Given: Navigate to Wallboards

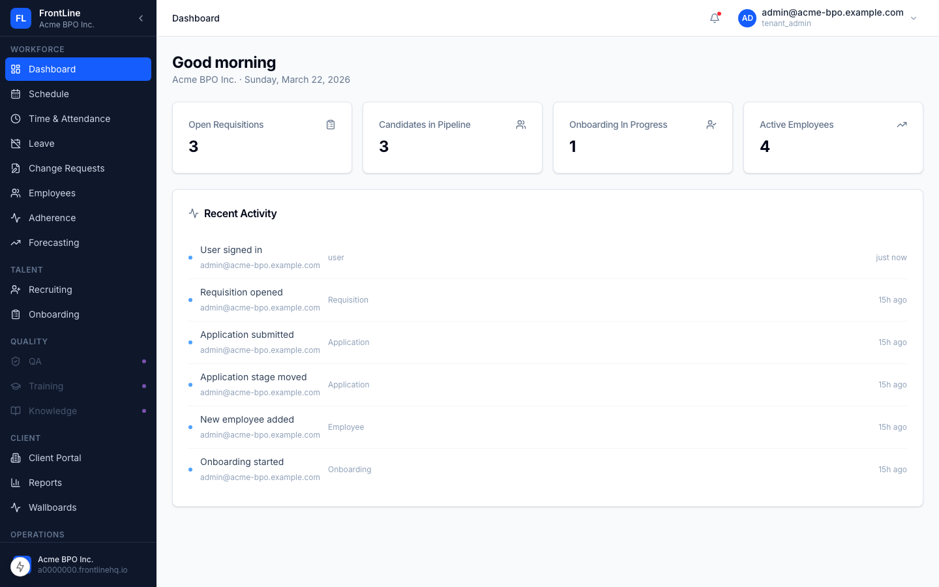Looking at the screenshot, I should coord(52,507).
